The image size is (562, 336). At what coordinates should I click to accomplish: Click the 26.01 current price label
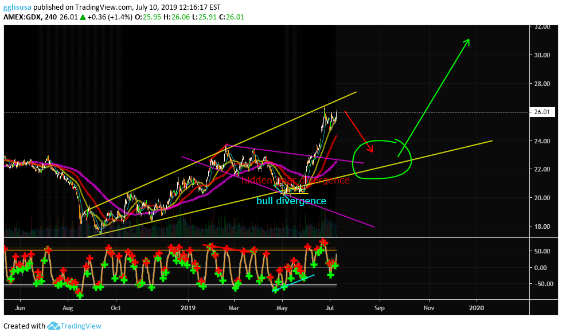(x=542, y=112)
